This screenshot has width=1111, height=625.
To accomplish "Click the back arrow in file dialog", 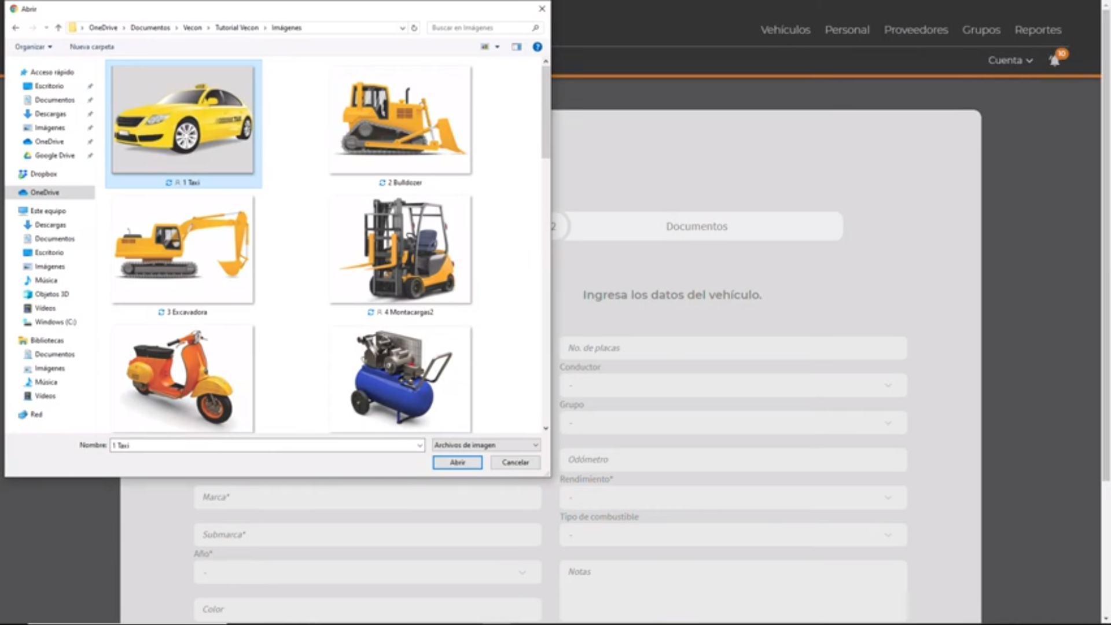I will 16,28.
